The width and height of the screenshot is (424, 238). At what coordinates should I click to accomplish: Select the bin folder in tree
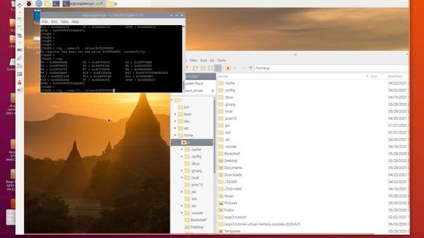(184, 107)
